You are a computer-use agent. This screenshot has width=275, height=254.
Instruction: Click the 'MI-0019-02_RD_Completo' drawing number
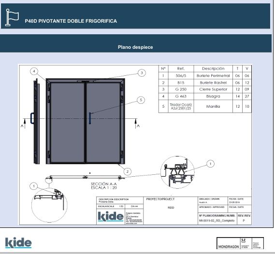click(217, 221)
